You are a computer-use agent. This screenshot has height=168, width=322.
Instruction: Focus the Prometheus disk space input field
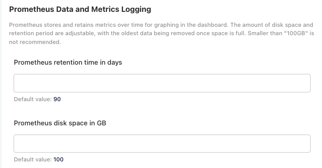162,144
